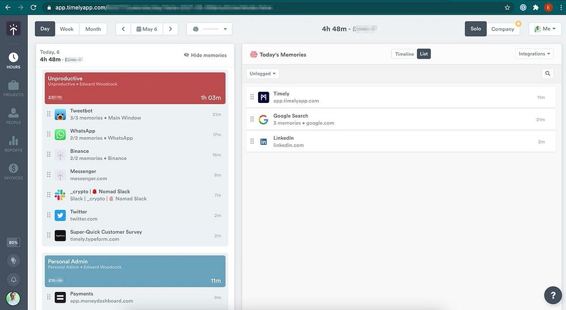Open the Projects section
The width and height of the screenshot is (566, 310).
click(14, 88)
